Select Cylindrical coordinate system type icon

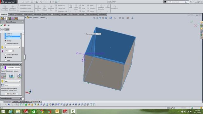11,76
